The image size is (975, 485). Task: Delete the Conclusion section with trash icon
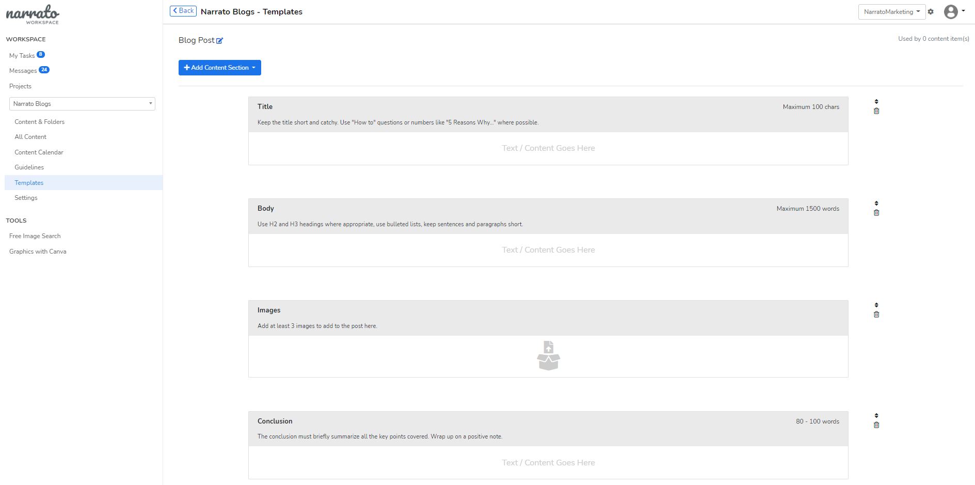tap(876, 425)
